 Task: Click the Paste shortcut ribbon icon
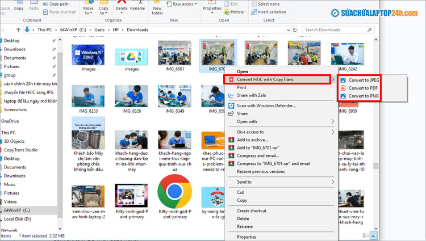coord(45,12)
